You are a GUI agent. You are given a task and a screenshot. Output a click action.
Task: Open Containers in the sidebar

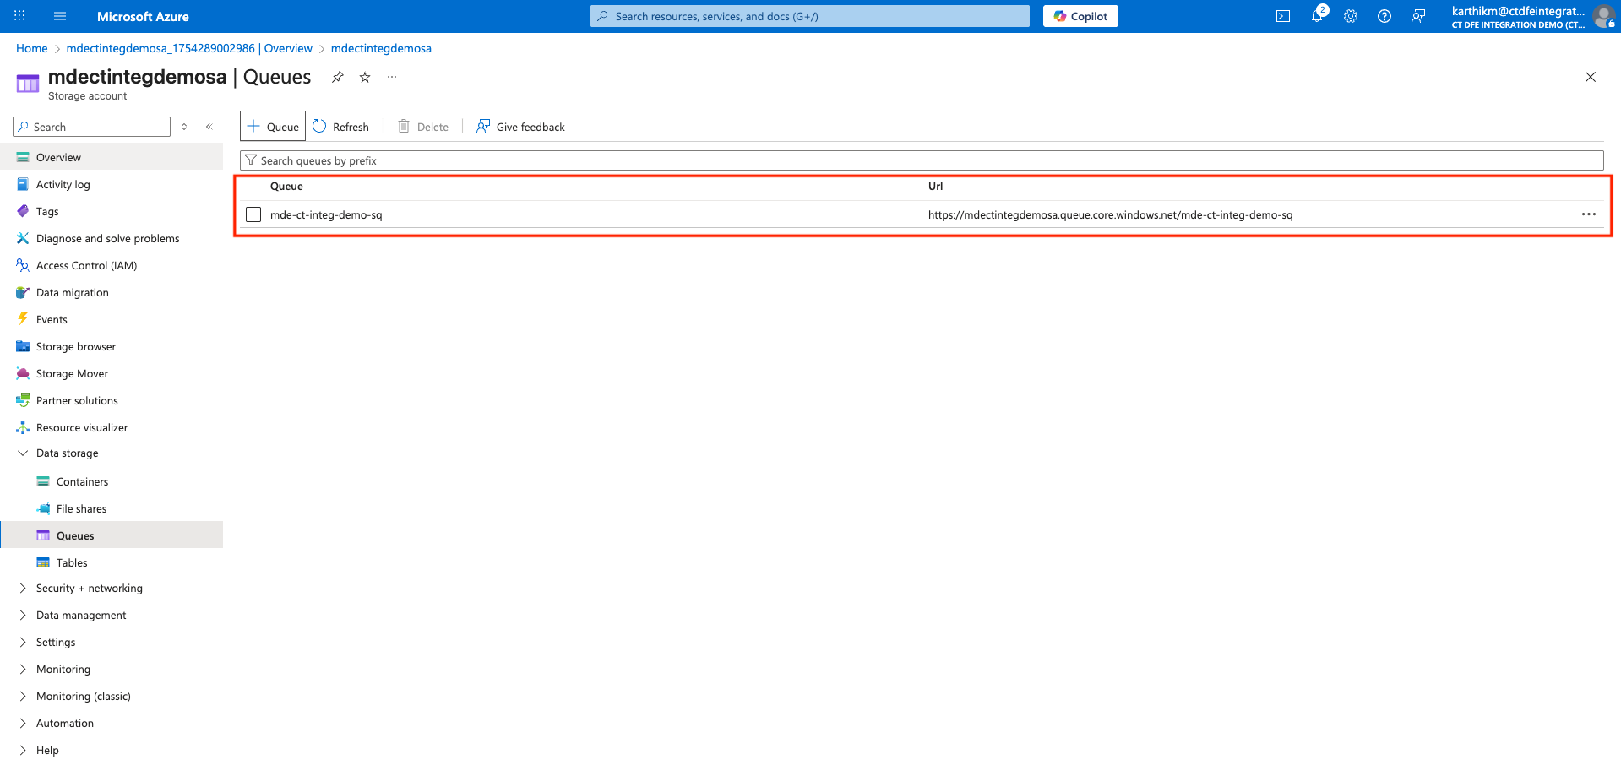82,482
